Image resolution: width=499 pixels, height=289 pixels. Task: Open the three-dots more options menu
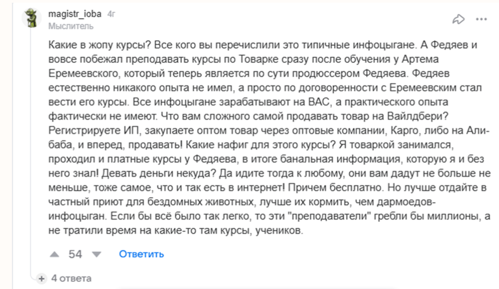481,19
